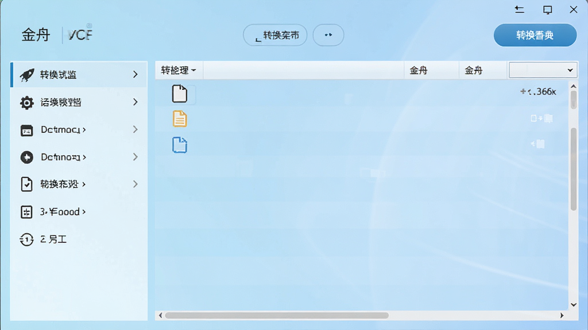Expand the first sidebar item chevron
The width and height of the screenshot is (588, 330).
pyautogui.click(x=136, y=74)
